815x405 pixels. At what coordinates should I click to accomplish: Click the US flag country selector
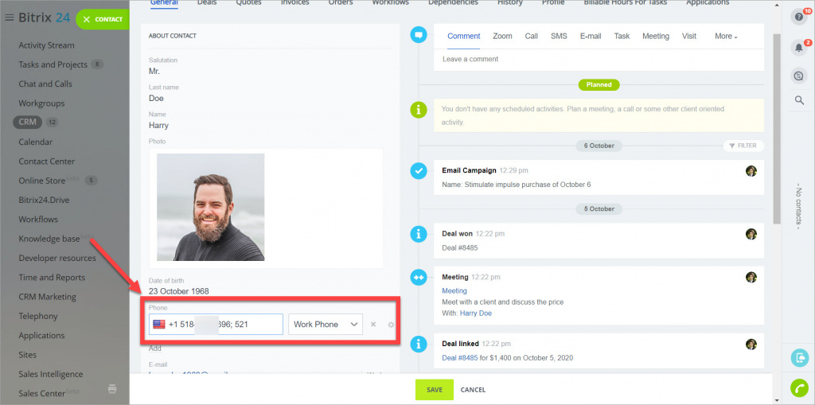click(159, 325)
